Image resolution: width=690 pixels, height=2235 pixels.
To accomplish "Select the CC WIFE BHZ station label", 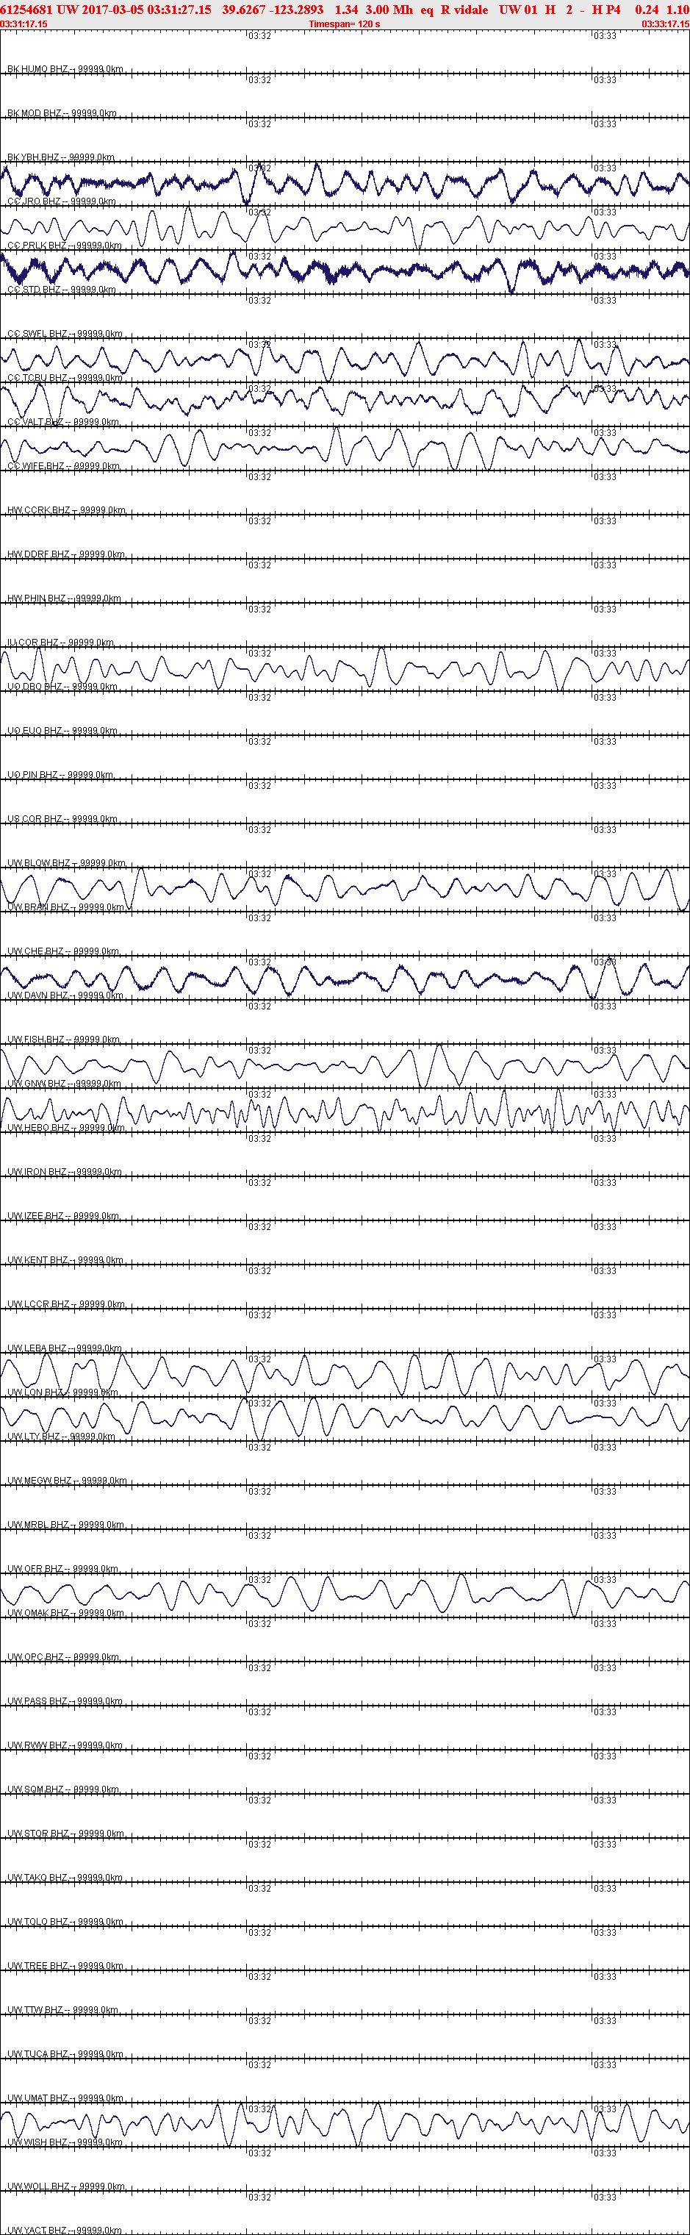I will pos(63,466).
